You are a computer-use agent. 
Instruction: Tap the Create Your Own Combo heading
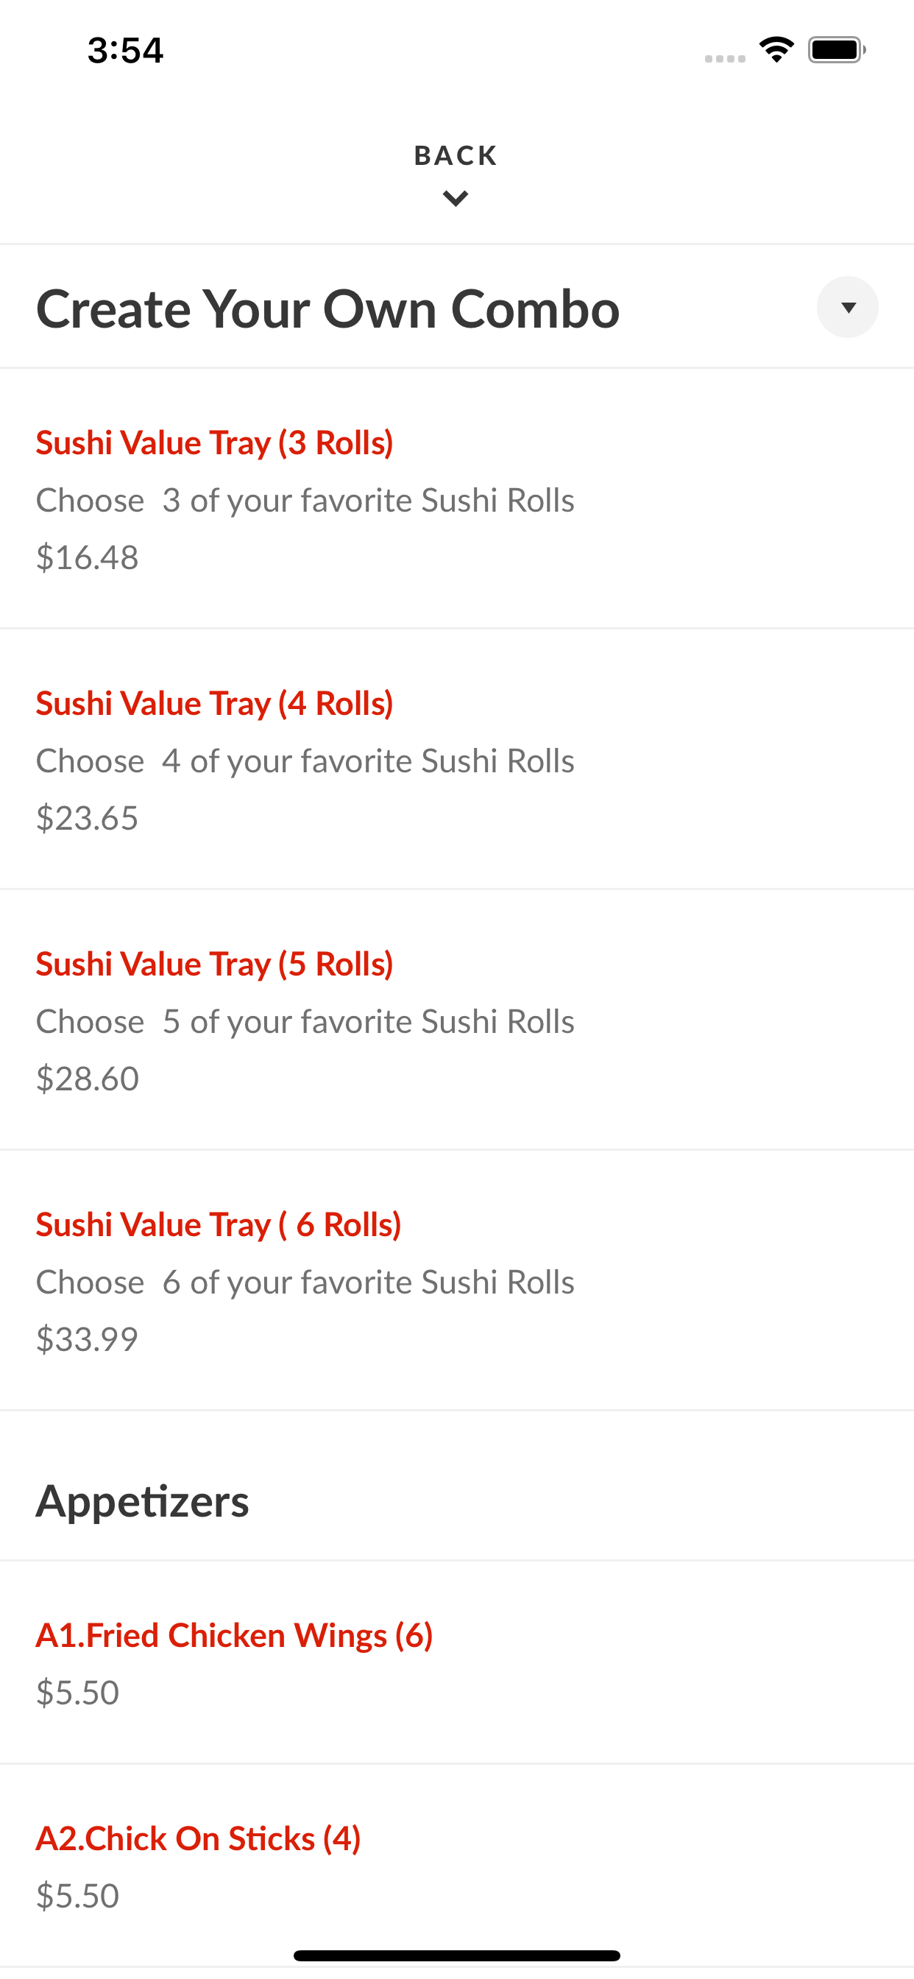click(x=328, y=308)
